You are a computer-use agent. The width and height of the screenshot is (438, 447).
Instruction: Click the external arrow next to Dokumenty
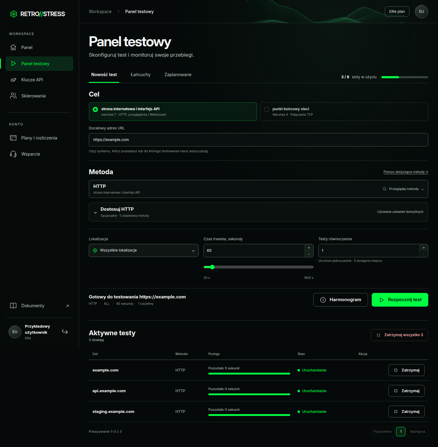pyautogui.click(x=68, y=306)
